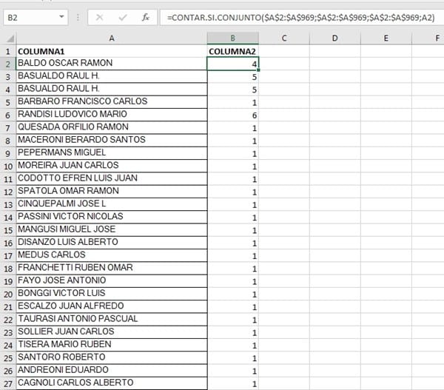Viewport: 444px width, 390px height.
Task: Click cell with COLUMNA2 heading
Action: point(233,51)
